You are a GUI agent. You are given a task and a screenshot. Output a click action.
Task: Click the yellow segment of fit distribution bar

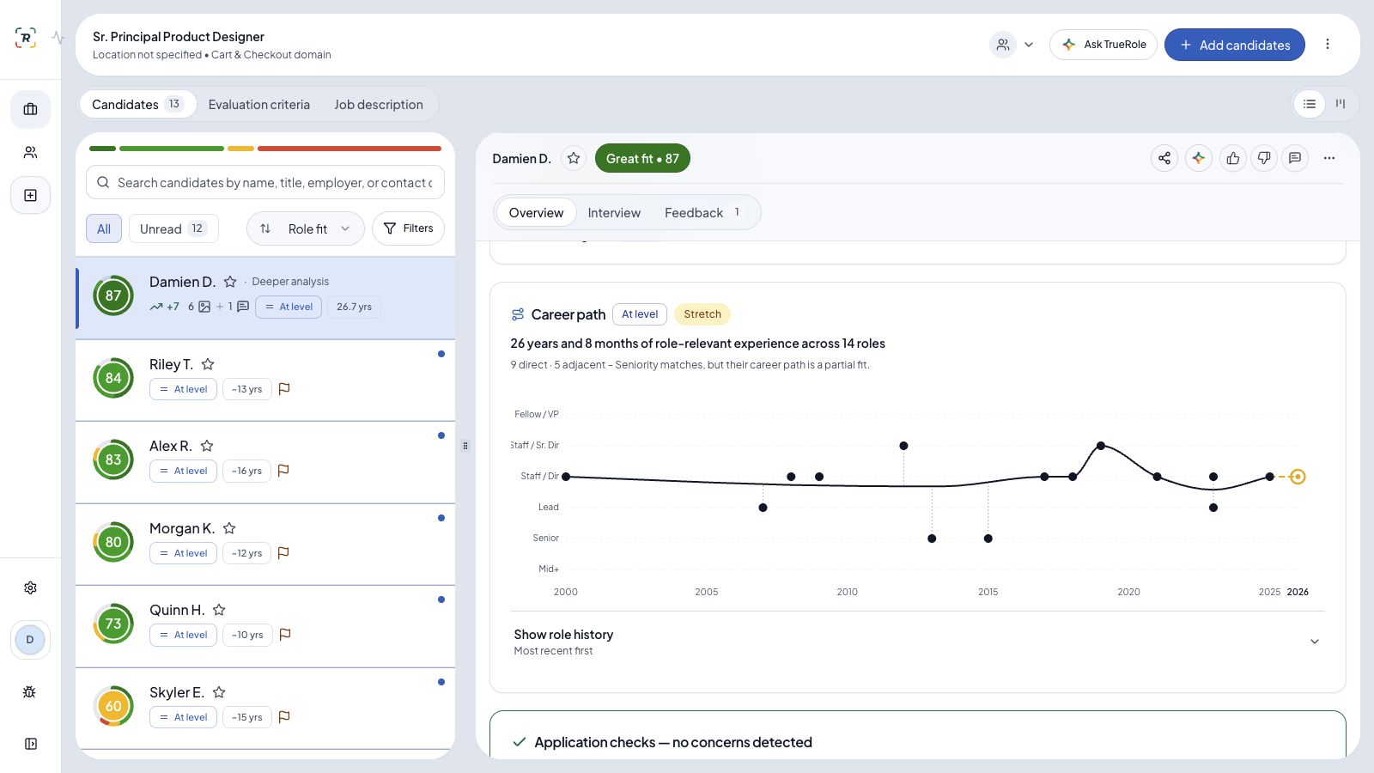(x=240, y=149)
